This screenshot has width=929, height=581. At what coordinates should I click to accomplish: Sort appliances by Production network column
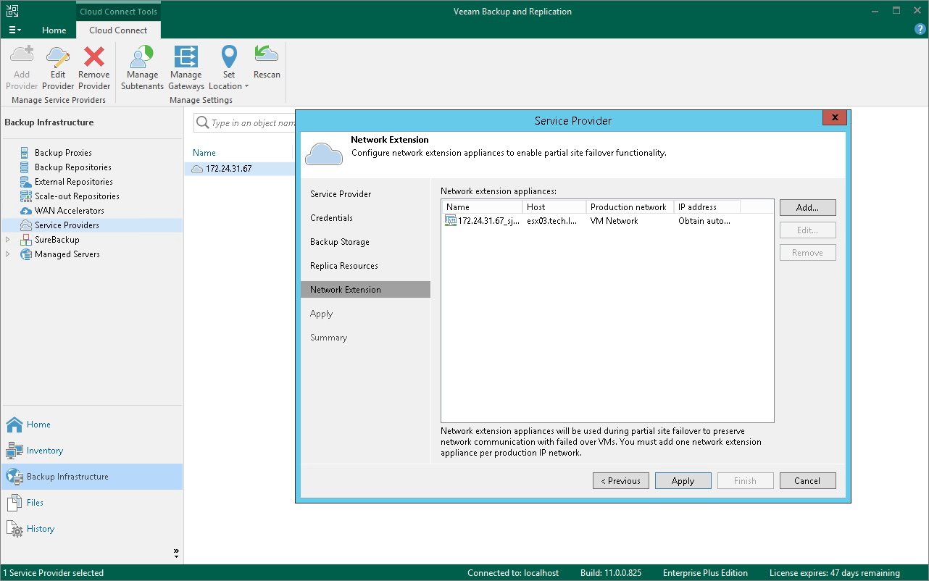pos(630,207)
